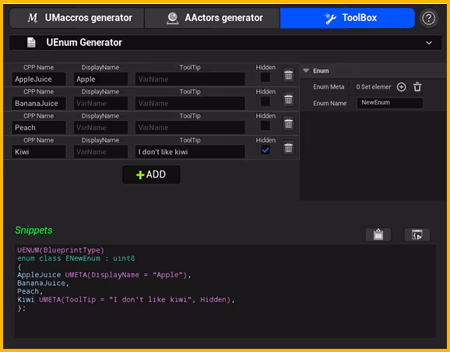Collapse the Enum category triangle
This screenshot has height=352, width=450.
click(306, 71)
